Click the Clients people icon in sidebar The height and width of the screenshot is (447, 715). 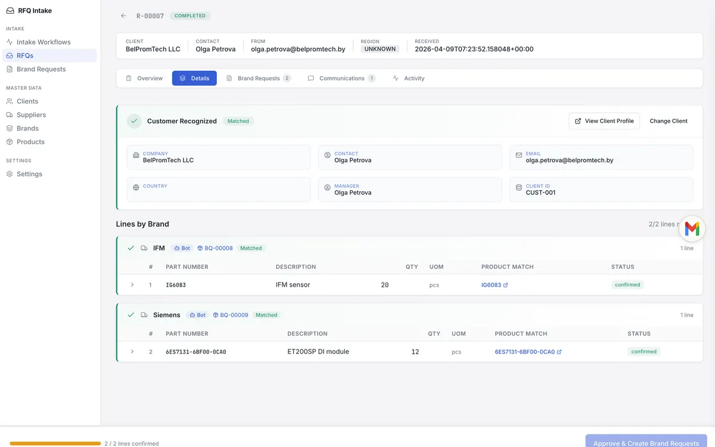tap(10, 101)
